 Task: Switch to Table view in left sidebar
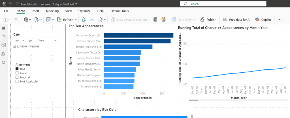3,37
